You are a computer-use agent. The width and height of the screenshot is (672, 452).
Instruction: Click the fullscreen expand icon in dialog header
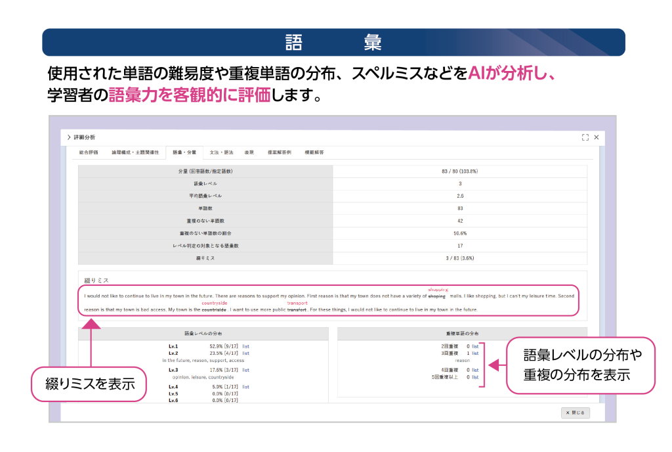[585, 137]
